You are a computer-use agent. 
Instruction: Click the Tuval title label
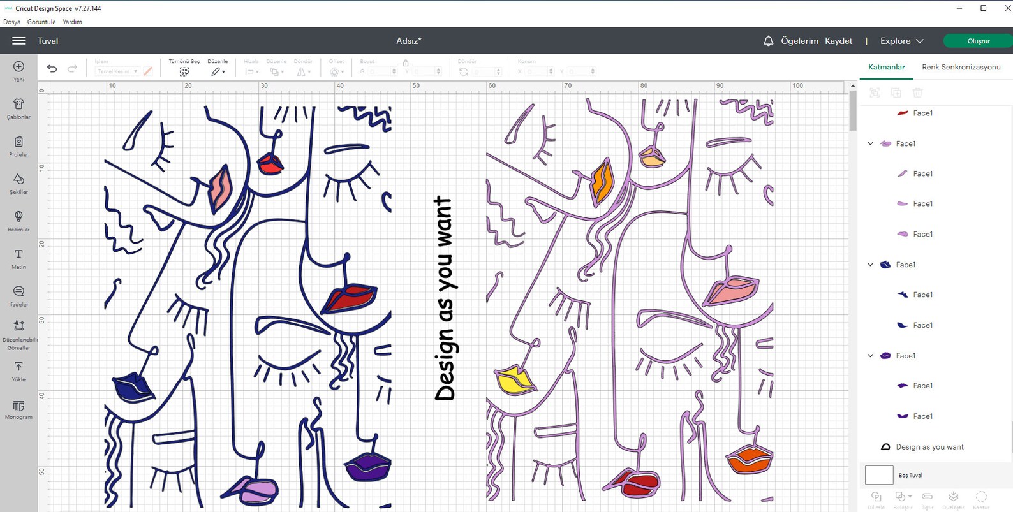click(48, 41)
